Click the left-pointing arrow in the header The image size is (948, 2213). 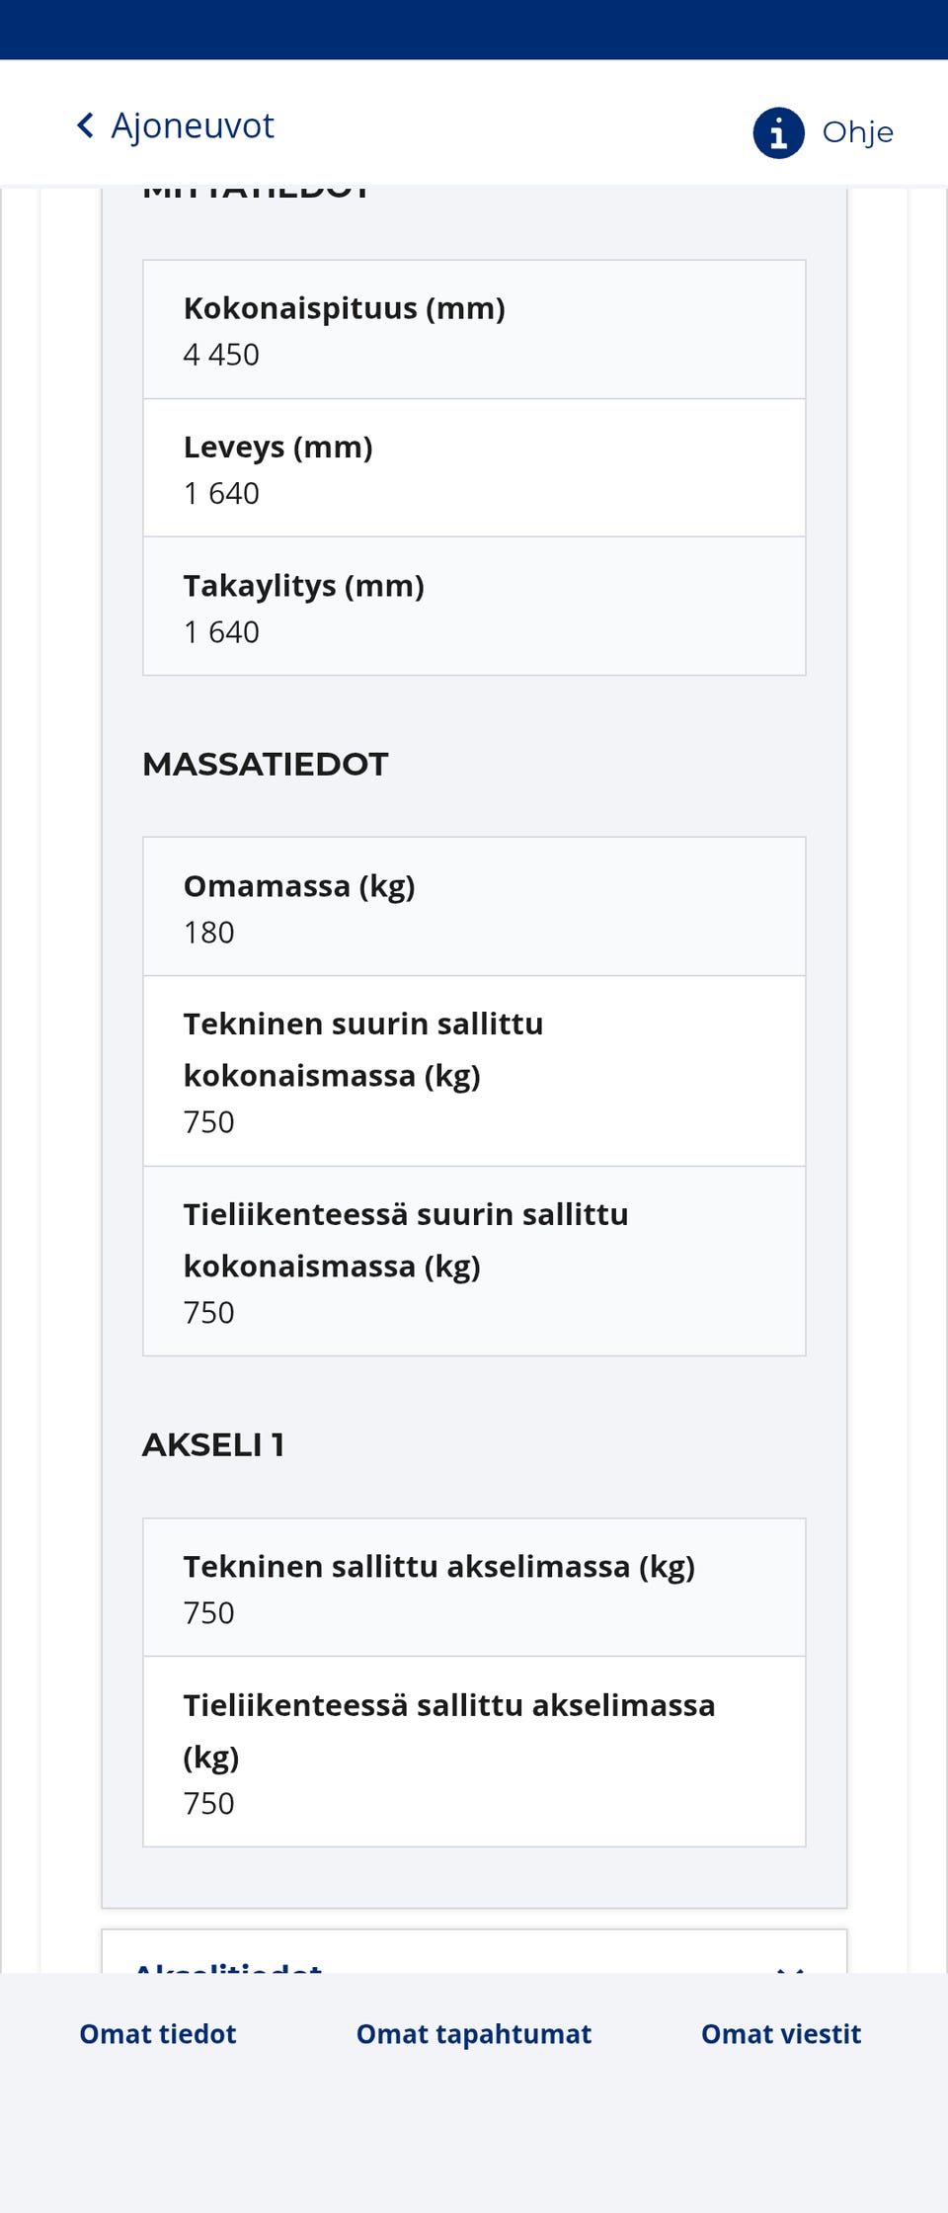click(86, 124)
